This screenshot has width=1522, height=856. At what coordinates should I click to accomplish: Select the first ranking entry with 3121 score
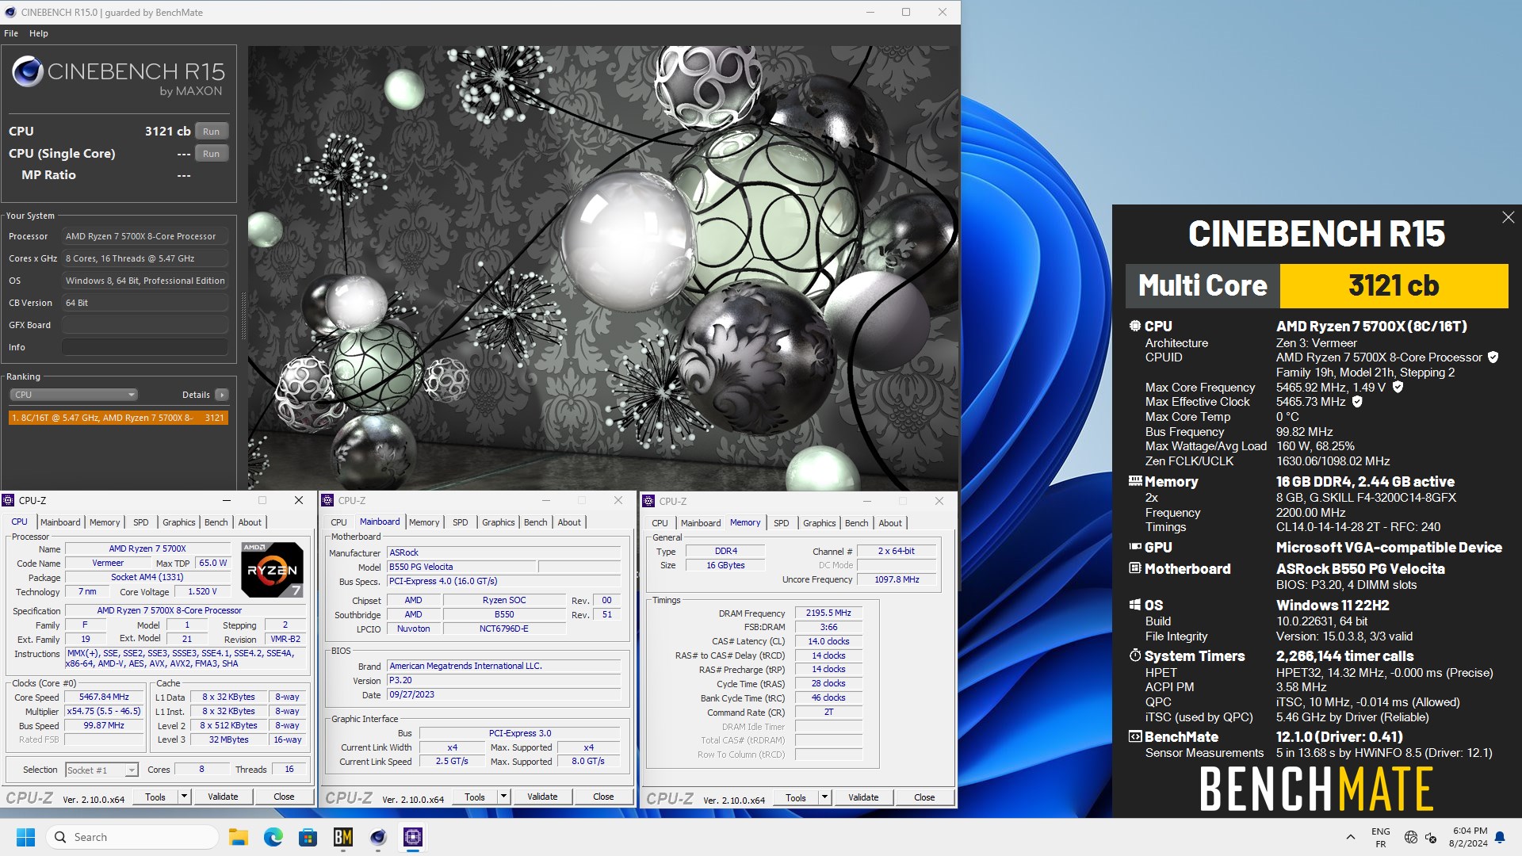118,418
